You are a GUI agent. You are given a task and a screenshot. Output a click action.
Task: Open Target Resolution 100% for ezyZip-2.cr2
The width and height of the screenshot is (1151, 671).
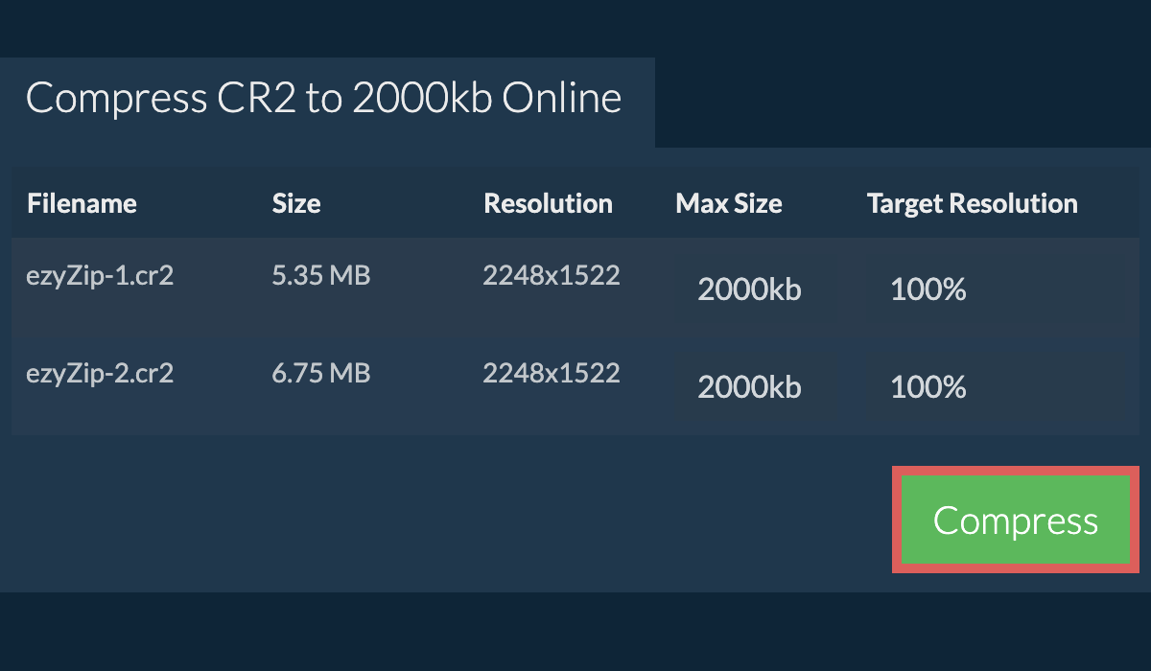pos(993,386)
